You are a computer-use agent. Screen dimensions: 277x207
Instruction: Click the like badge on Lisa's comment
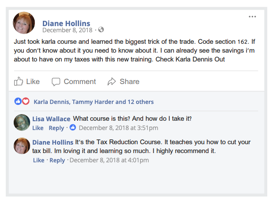coord(73,128)
